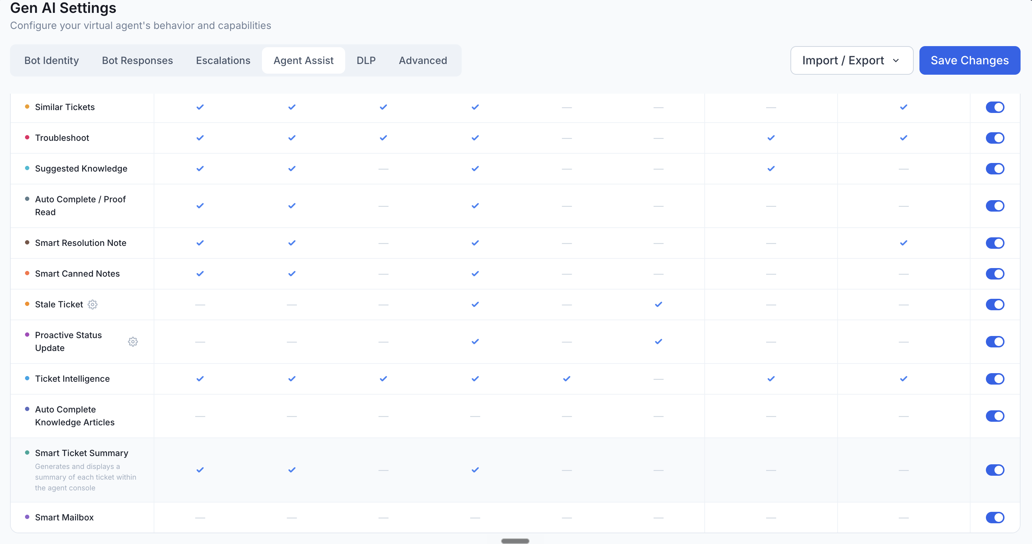
Task: Open Bot Responses tab
Action: click(x=138, y=60)
